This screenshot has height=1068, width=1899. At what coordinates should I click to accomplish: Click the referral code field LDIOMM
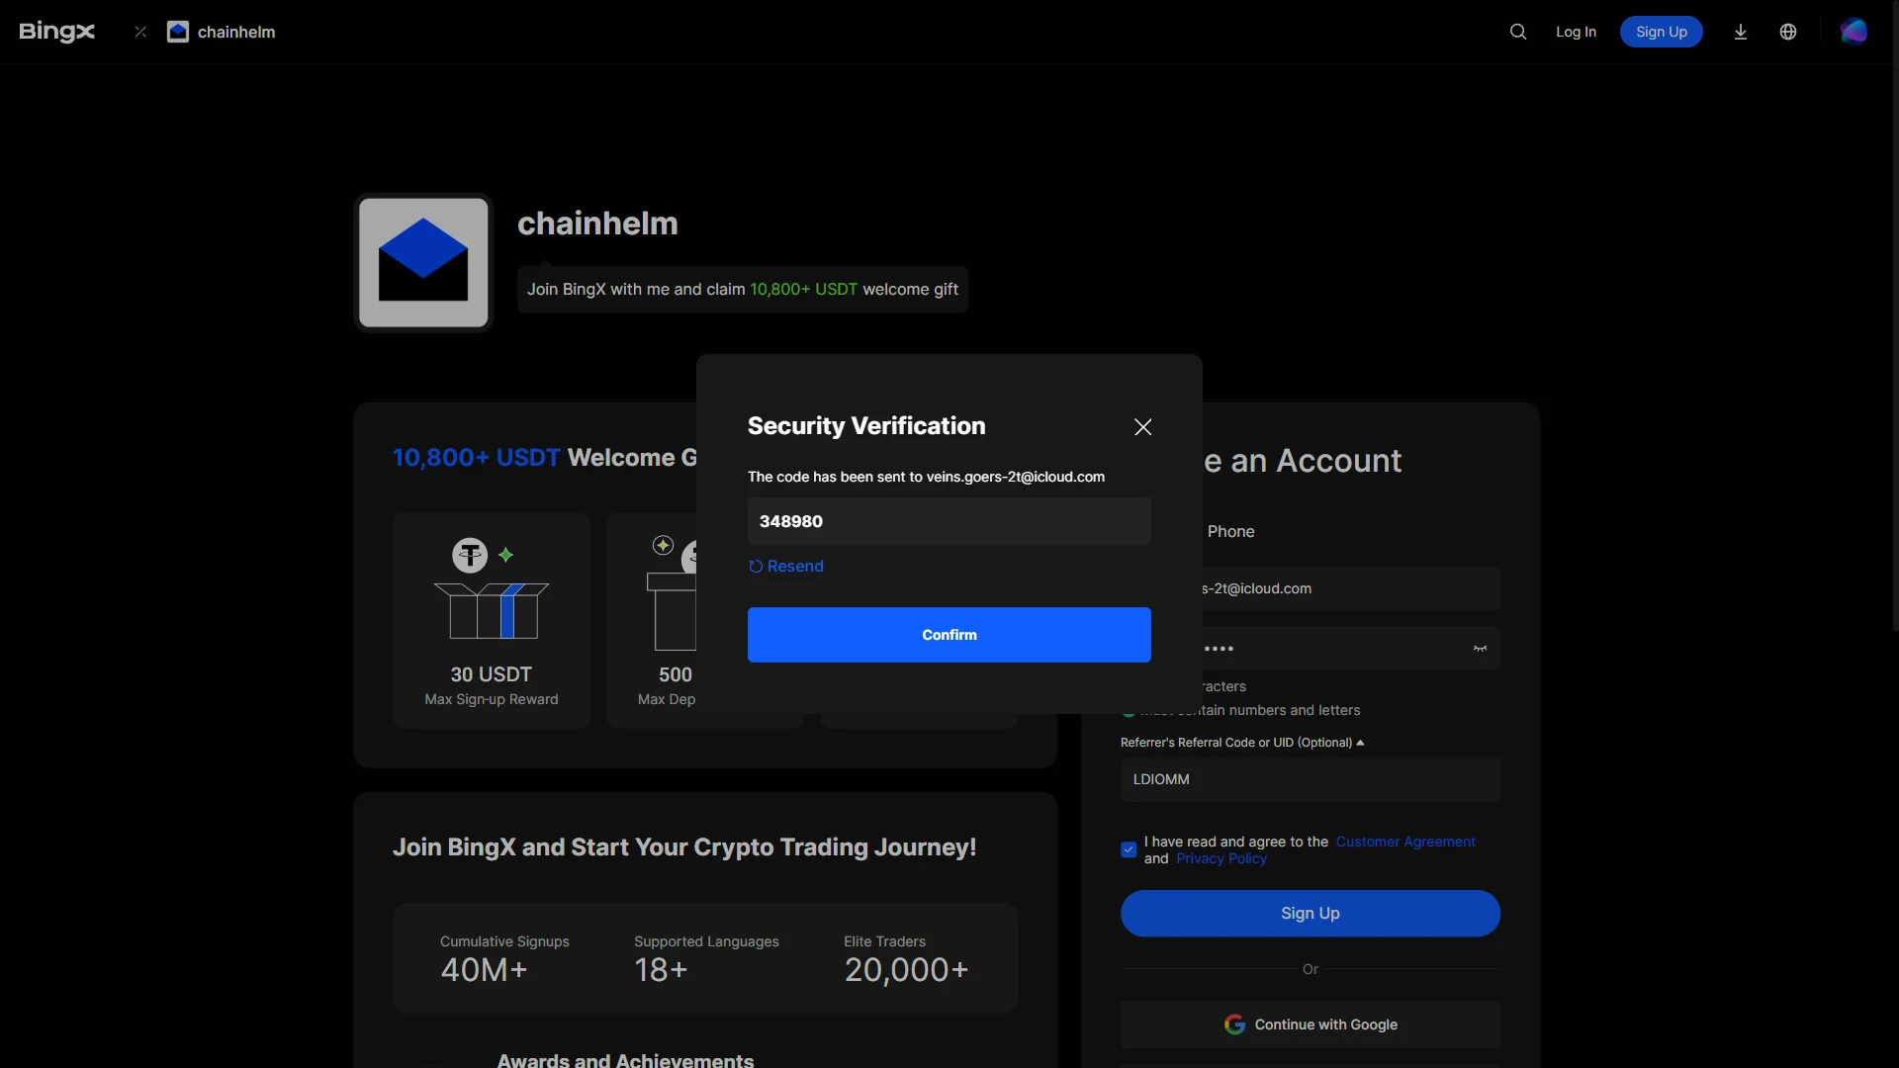[x=1311, y=780]
